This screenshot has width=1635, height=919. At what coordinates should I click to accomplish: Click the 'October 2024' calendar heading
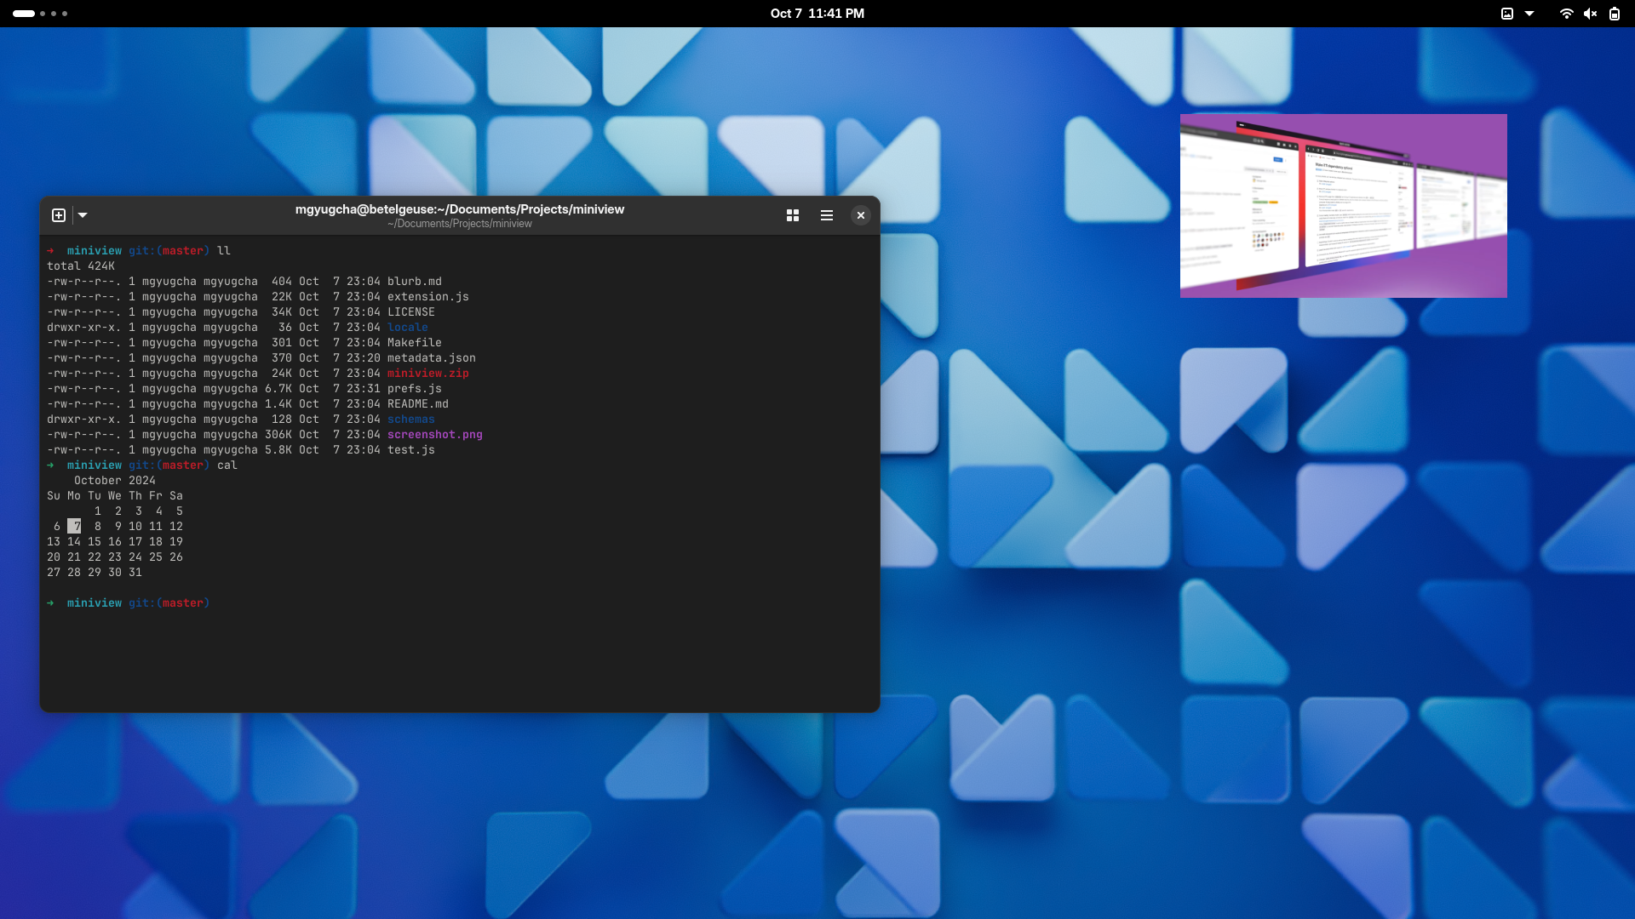pos(115,481)
